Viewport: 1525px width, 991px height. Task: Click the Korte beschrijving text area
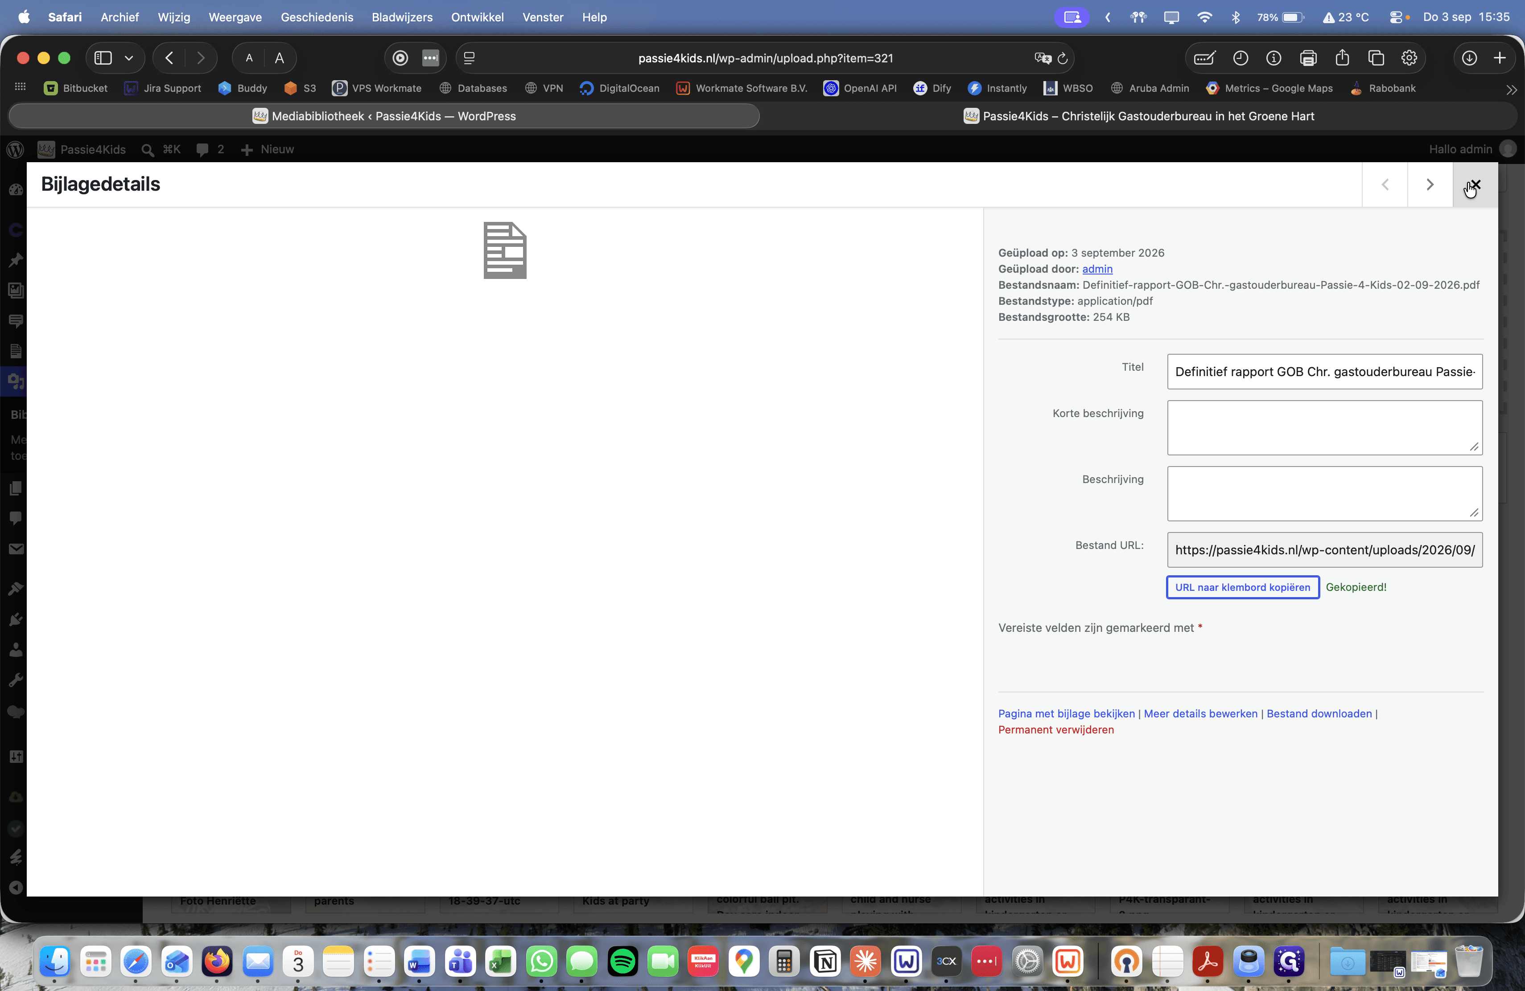[1324, 428]
